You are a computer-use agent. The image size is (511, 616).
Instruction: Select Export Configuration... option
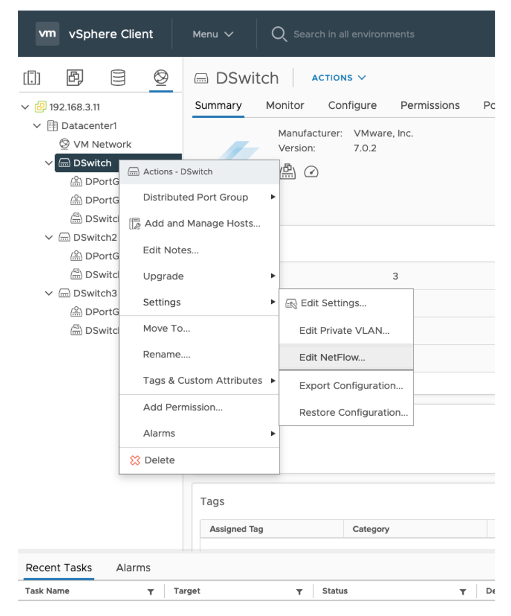(x=346, y=385)
